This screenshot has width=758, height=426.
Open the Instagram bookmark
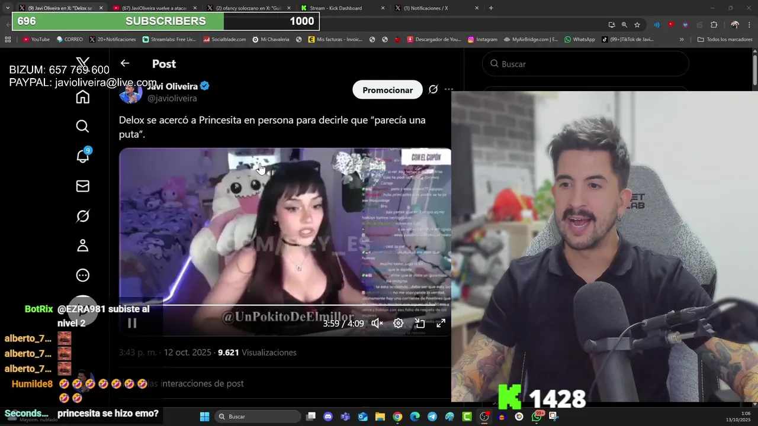click(x=482, y=40)
